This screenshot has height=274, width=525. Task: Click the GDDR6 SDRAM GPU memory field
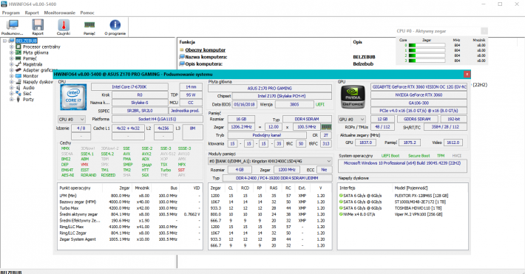point(418,119)
